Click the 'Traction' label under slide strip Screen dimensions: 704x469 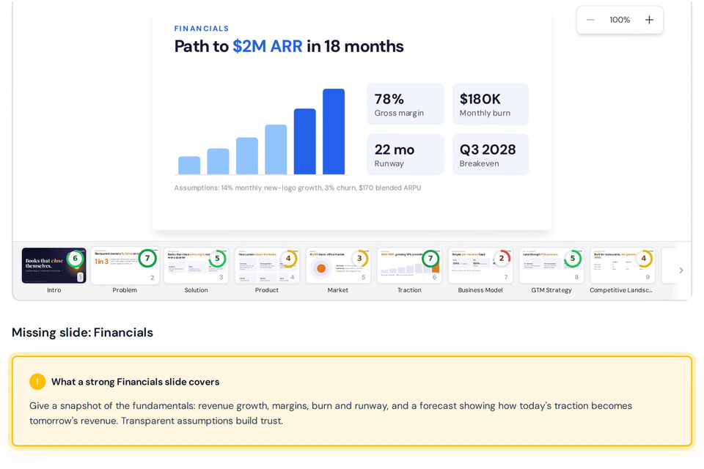[409, 290]
